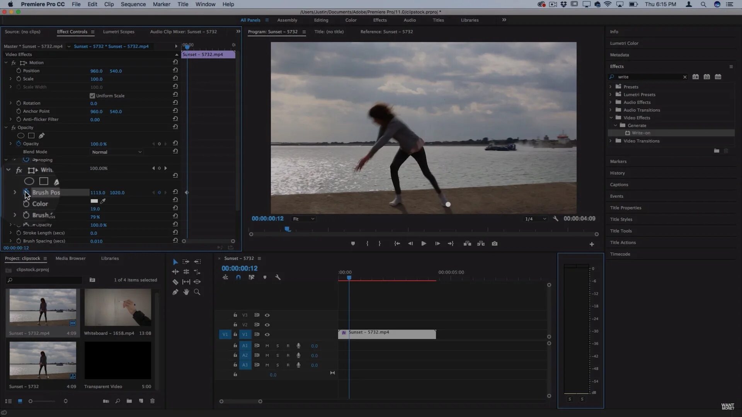Click the Play button in Program Monitor
Viewport: 742px width, 417px height.
click(424, 243)
